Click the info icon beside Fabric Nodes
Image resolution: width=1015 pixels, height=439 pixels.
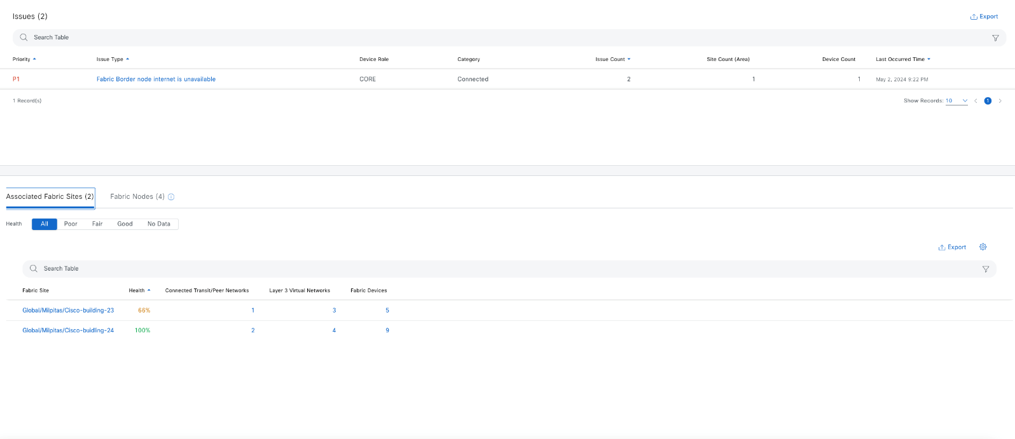coord(171,197)
